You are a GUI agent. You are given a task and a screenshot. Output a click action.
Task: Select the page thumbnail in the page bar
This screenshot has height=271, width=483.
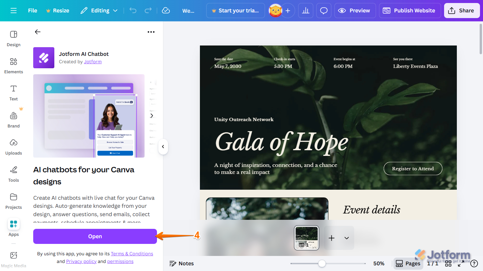pos(306,238)
